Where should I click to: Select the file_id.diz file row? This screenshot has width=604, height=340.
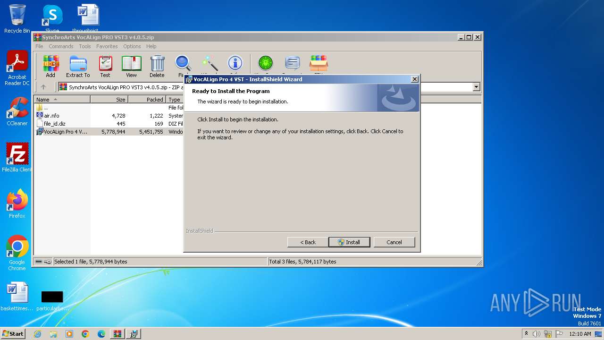pyautogui.click(x=109, y=124)
